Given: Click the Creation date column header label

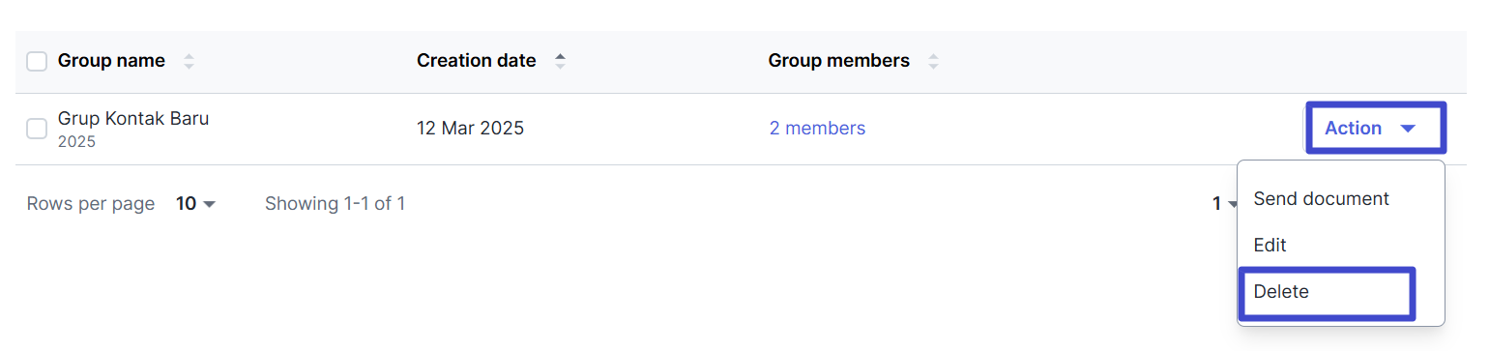Looking at the screenshot, I should [476, 61].
